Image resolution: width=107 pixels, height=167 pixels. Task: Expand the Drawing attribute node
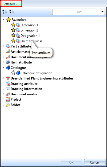click(x=3, y=84)
